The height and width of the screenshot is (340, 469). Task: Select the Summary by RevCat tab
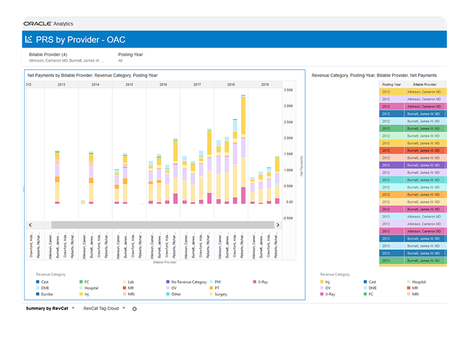47,308
